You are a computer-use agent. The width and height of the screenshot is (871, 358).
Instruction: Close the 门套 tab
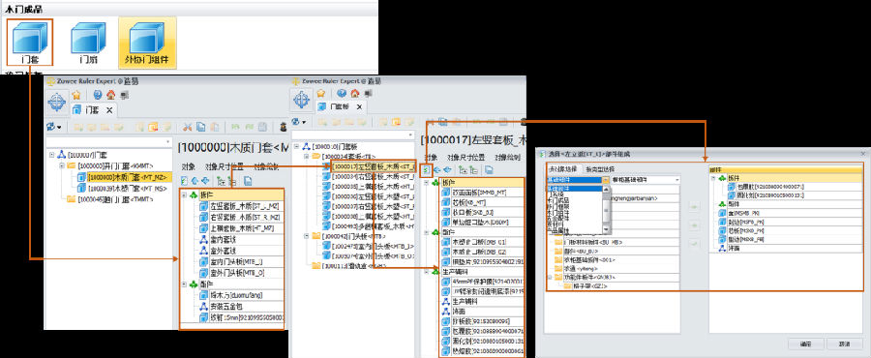pos(108,110)
